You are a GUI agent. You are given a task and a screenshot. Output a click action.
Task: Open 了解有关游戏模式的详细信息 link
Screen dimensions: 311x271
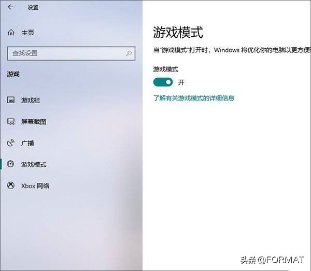(x=194, y=98)
